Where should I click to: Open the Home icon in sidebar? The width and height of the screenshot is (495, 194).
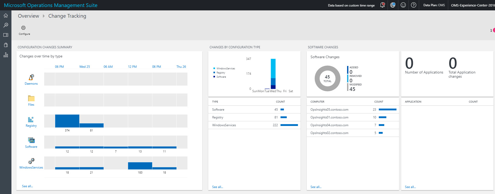(x=6, y=16)
